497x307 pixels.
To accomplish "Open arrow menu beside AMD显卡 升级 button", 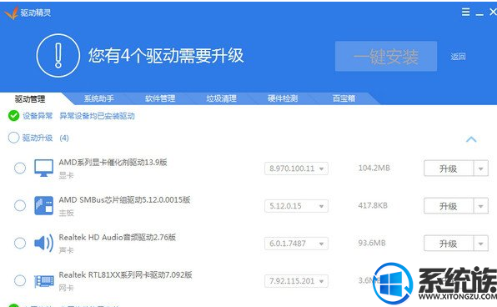I will click(x=481, y=169).
